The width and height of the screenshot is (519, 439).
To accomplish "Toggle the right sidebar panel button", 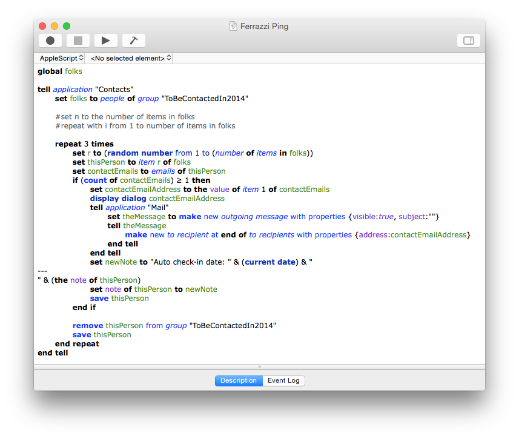I will 468,41.
